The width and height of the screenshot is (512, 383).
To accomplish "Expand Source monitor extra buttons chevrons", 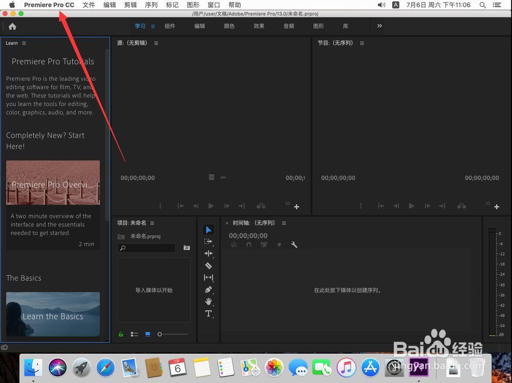I will click(288, 204).
